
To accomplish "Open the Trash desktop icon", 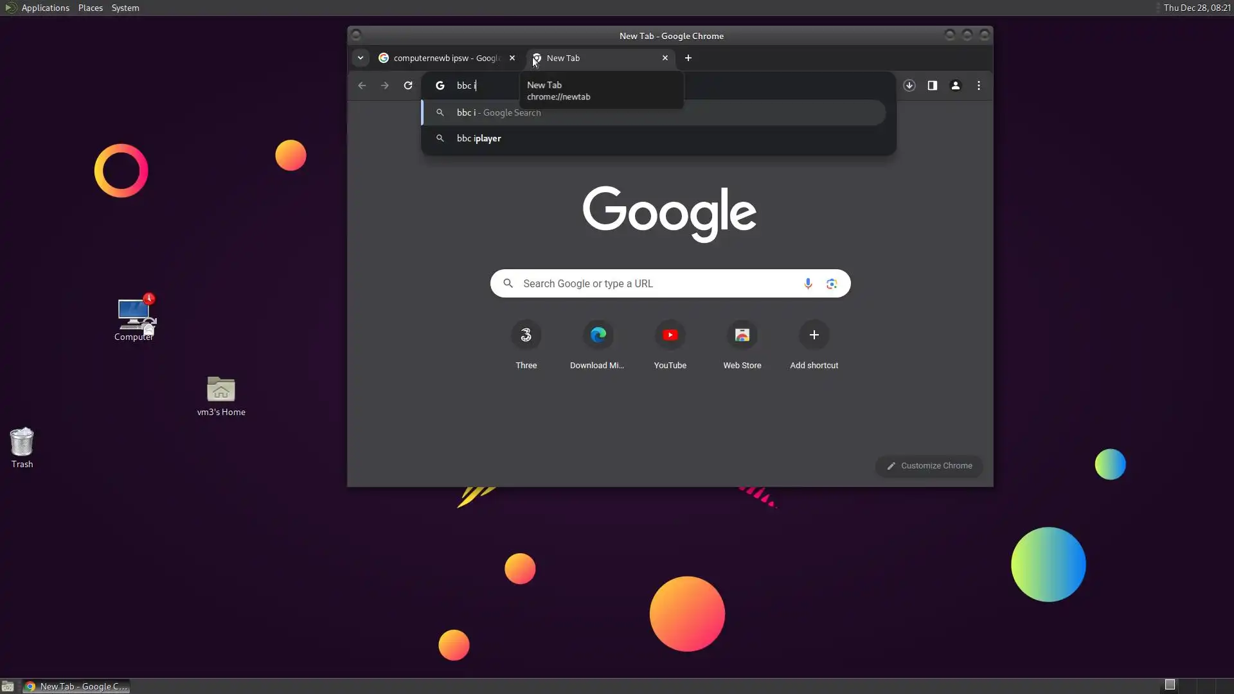I will pyautogui.click(x=22, y=442).
